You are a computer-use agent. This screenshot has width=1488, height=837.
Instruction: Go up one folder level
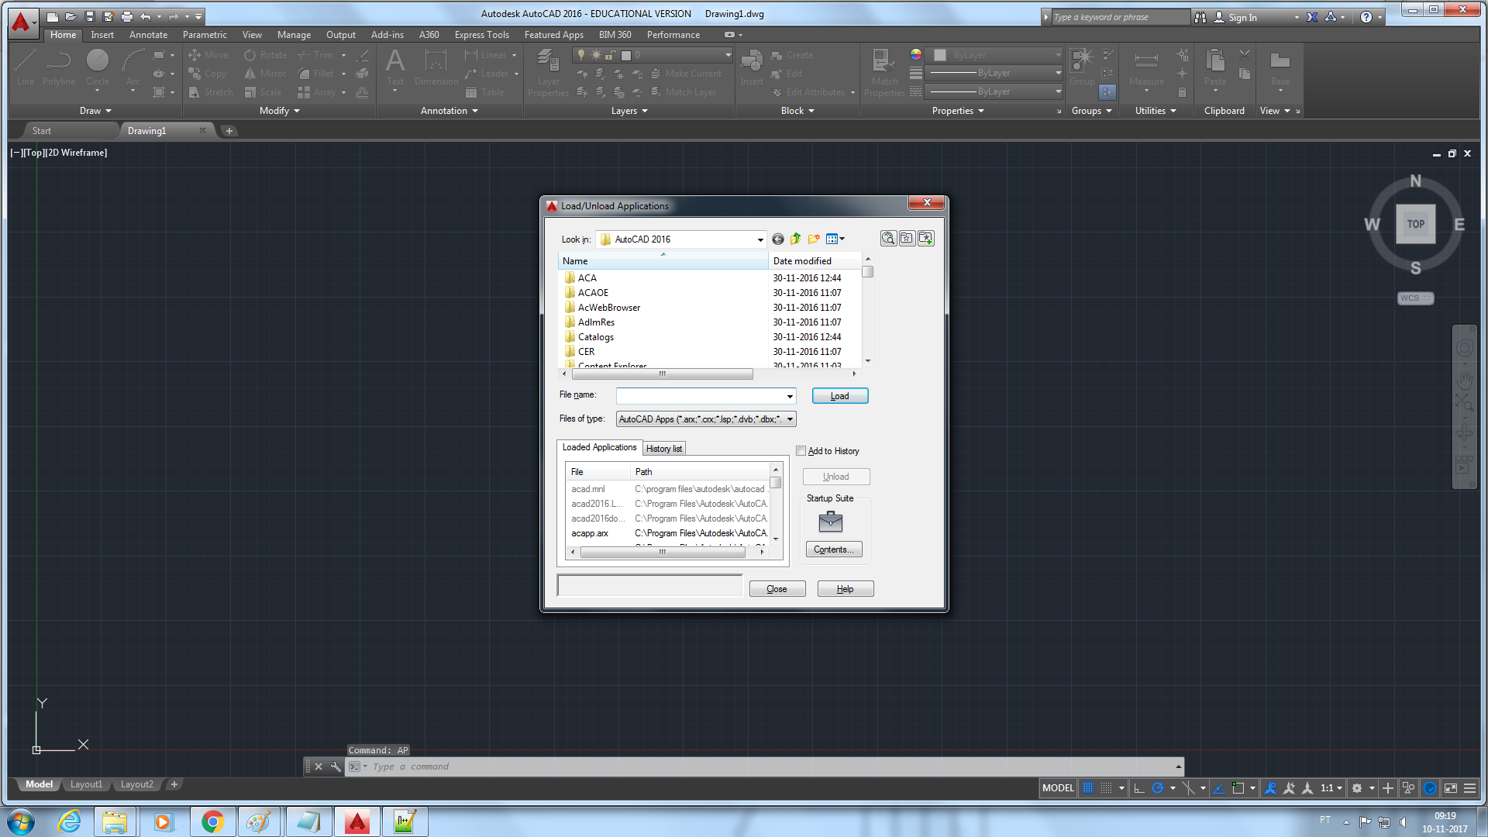pos(795,239)
